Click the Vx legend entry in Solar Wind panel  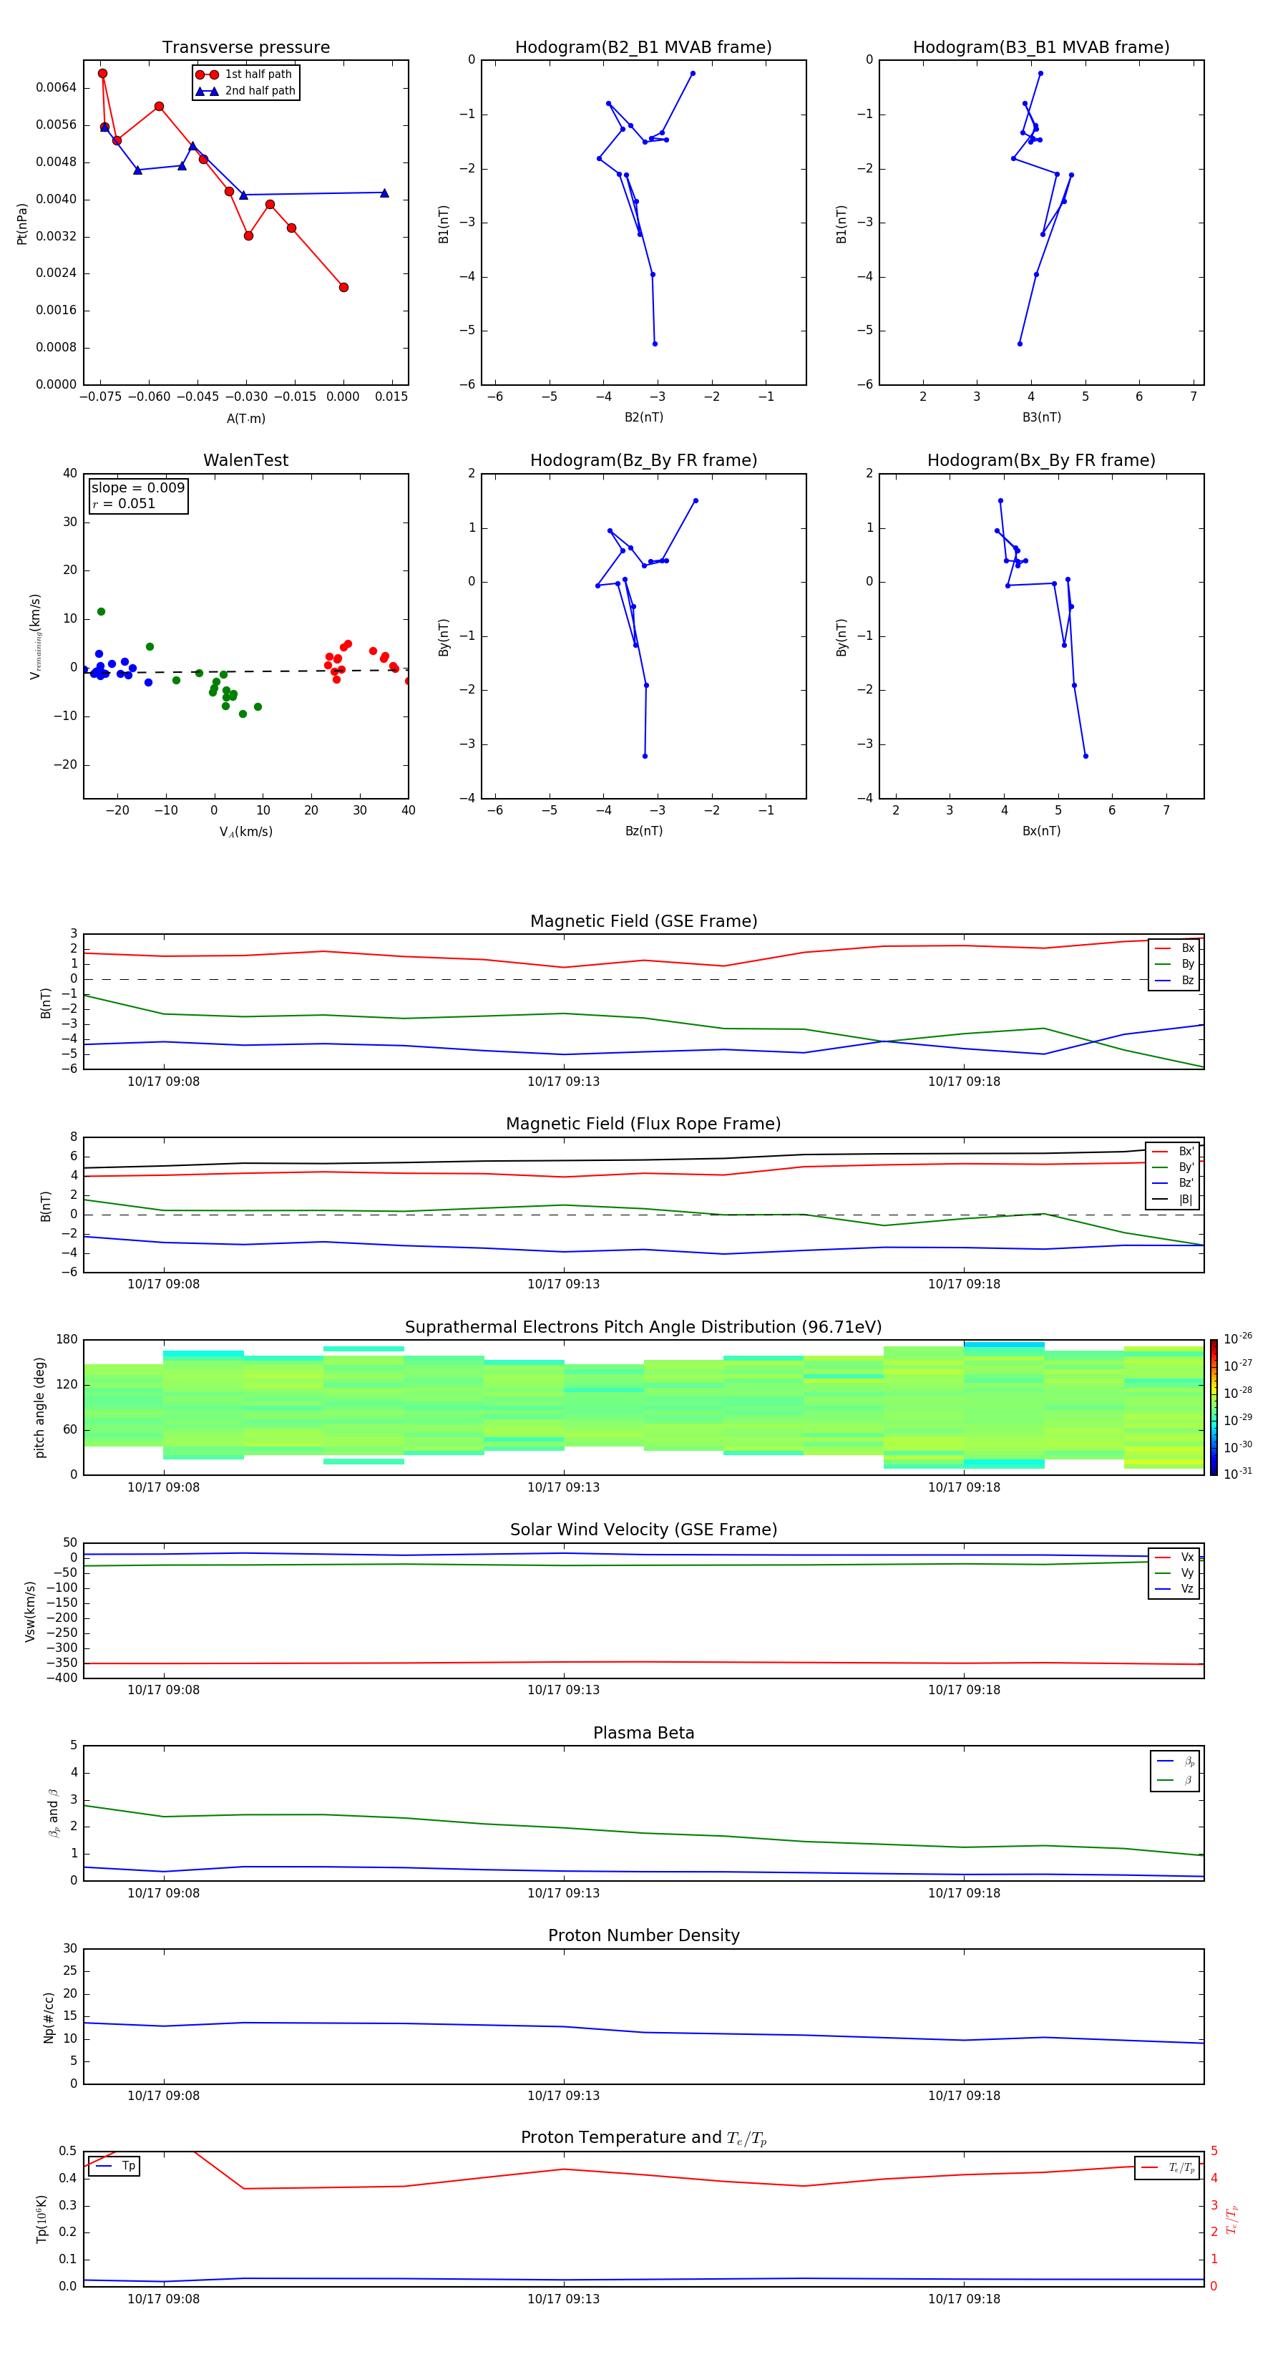(1175, 1557)
